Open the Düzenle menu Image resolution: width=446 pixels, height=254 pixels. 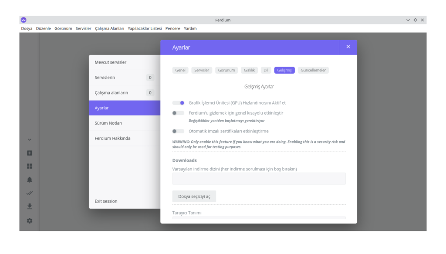[44, 28]
